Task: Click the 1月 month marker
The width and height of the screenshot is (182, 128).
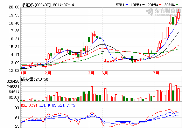Action: click(x=24, y=73)
